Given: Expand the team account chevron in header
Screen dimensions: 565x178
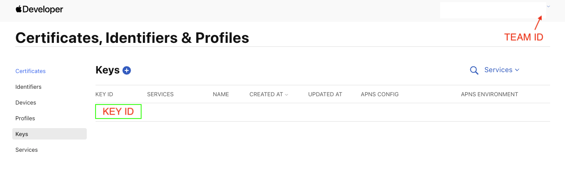Looking at the screenshot, I should 548,7.
